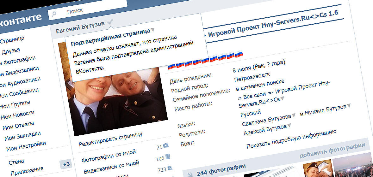This screenshot has height=177, width=373.
Task: Click the 8 июля birthday link
Action: (x=242, y=69)
